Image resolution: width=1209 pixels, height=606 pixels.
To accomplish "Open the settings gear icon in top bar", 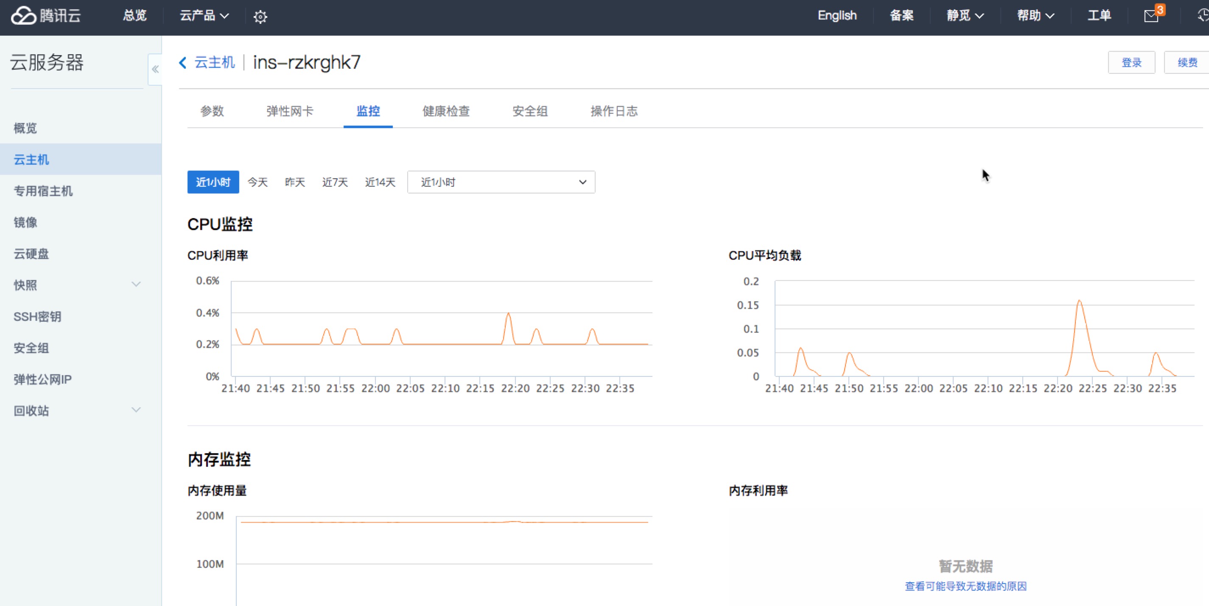I will [x=260, y=17].
